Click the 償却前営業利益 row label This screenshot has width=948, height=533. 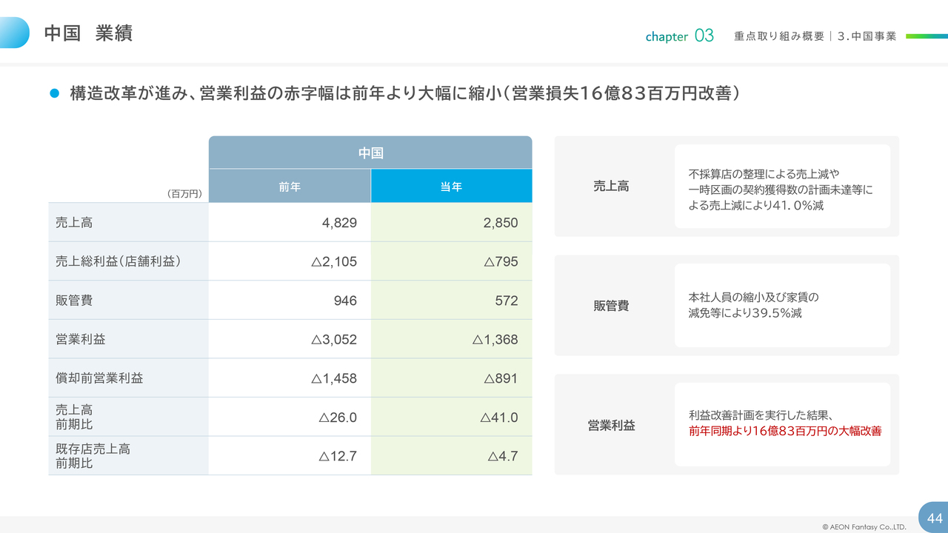click(99, 378)
